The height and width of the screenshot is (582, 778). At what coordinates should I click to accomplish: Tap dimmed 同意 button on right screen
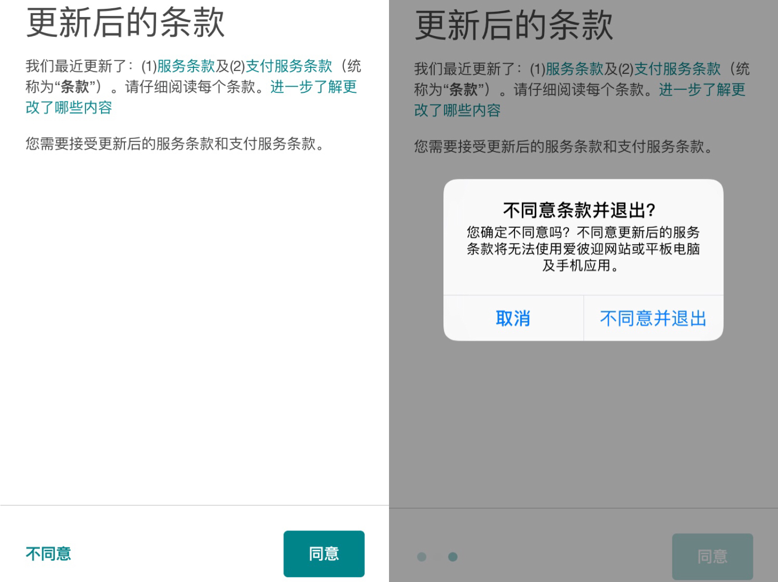(x=712, y=556)
